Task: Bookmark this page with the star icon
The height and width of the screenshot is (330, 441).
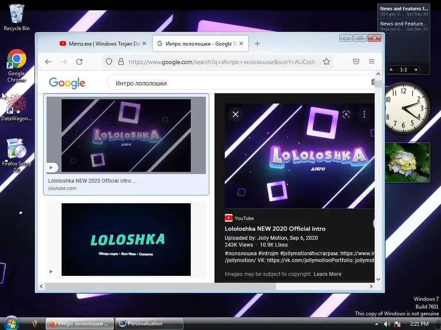Action: (x=326, y=62)
